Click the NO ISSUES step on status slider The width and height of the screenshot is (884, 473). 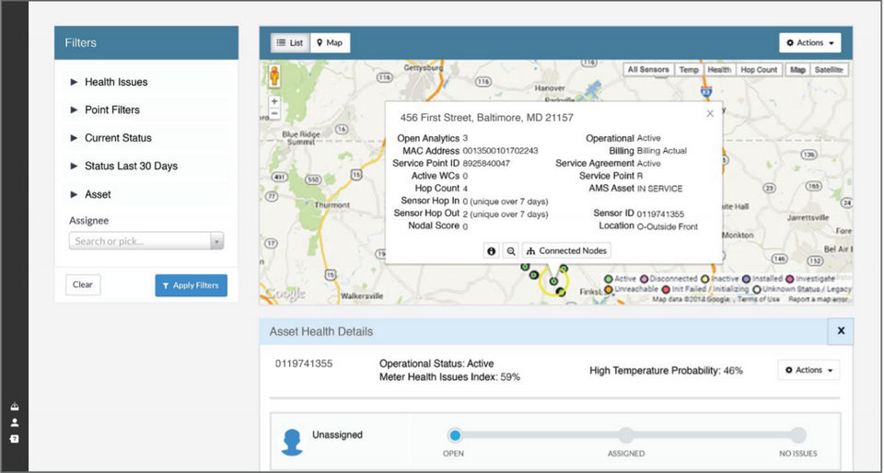tap(797, 435)
